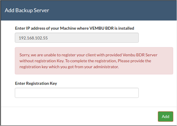
Task: Click the error line beginning without registration Key
Action: click(85, 61)
